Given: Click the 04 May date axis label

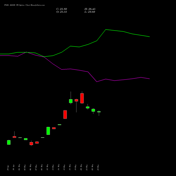Looking at the screenshot, I should [19, 167].
